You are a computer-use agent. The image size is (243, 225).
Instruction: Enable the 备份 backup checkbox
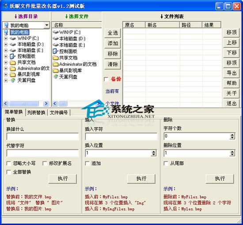coord(106,79)
